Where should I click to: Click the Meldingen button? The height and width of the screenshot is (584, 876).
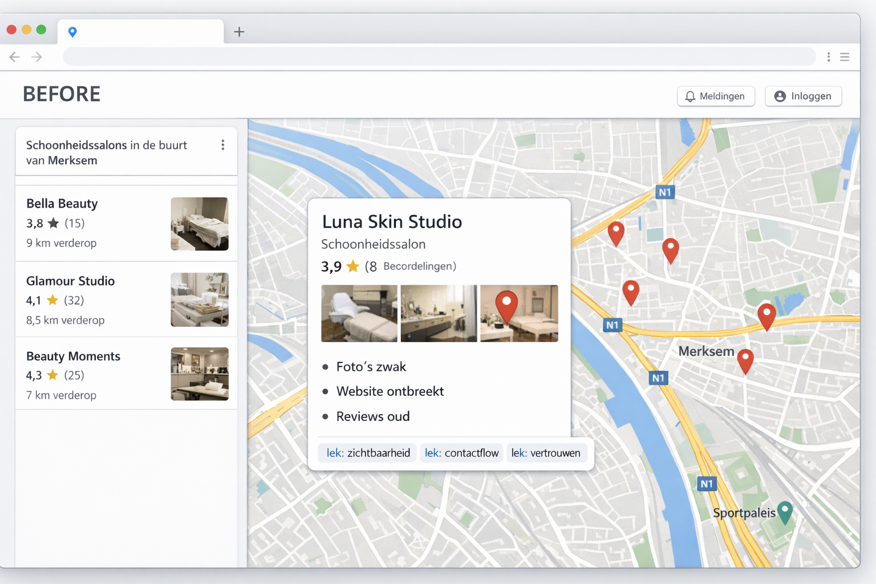716,96
